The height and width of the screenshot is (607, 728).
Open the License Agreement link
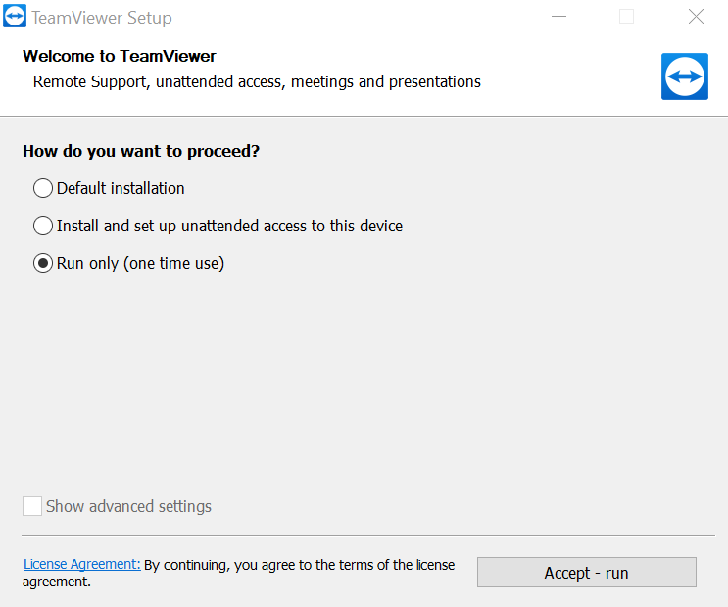click(81, 564)
